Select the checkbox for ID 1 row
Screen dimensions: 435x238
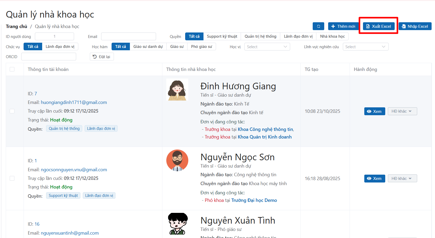point(12,178)
